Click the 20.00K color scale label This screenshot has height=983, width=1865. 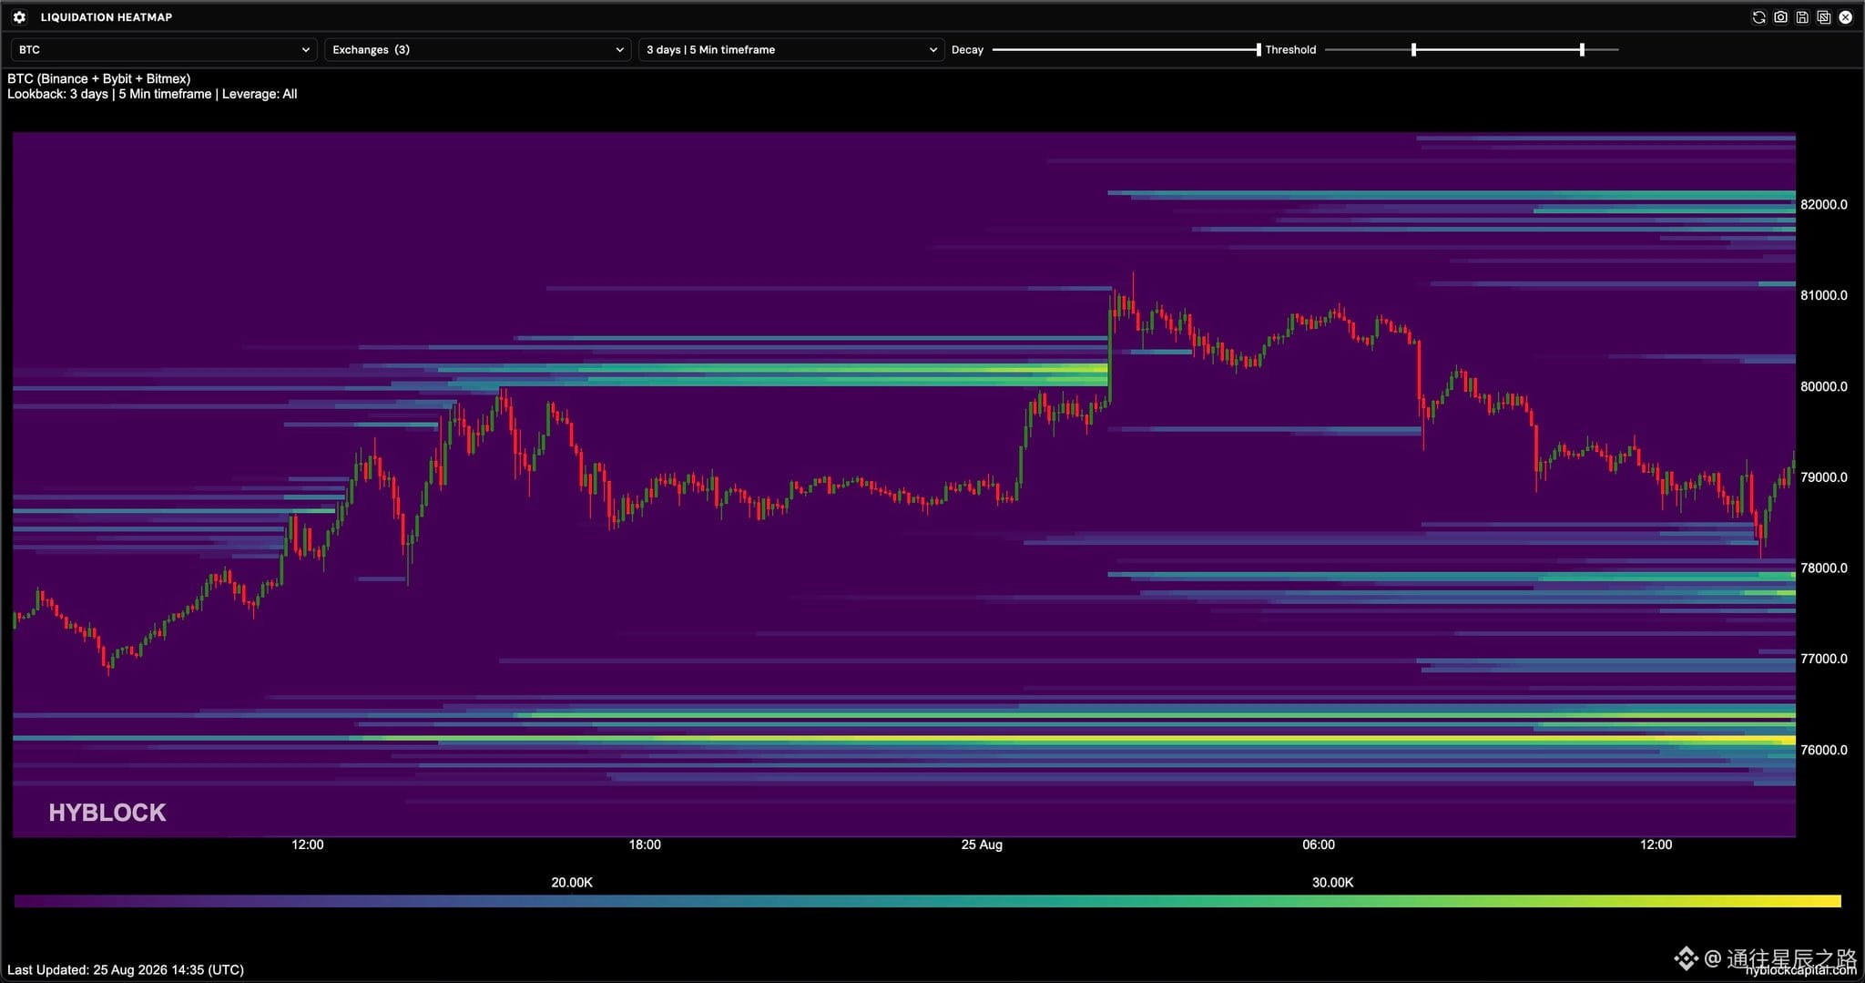(572, 883)
